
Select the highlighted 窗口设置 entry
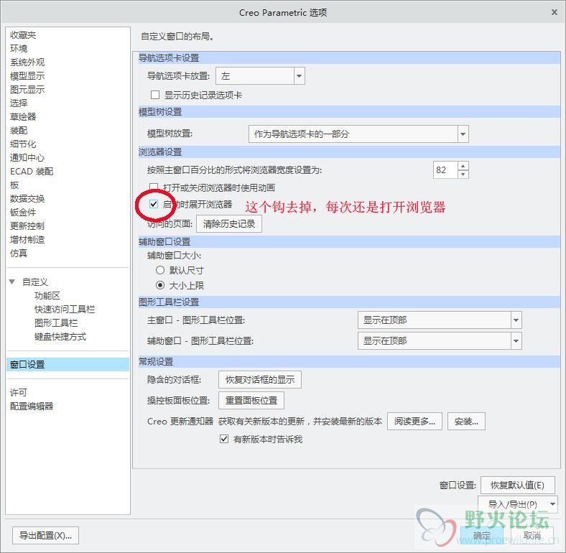pos(68,365)
